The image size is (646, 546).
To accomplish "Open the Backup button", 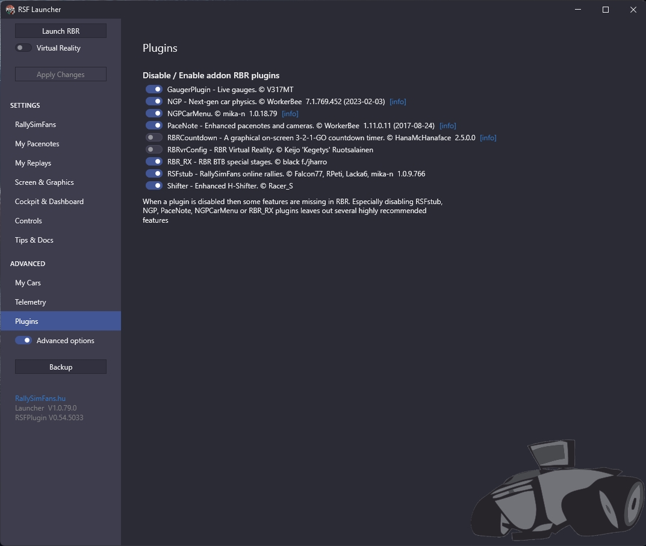I will coord(61,367).
